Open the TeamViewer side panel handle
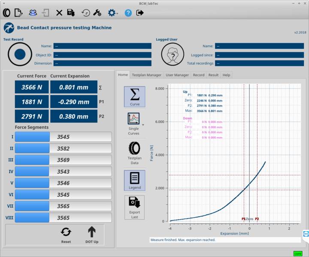The image size is (309, 257). 306,233
